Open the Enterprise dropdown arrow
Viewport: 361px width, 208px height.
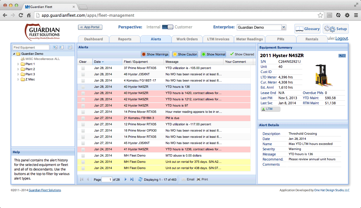pos(284,27)
